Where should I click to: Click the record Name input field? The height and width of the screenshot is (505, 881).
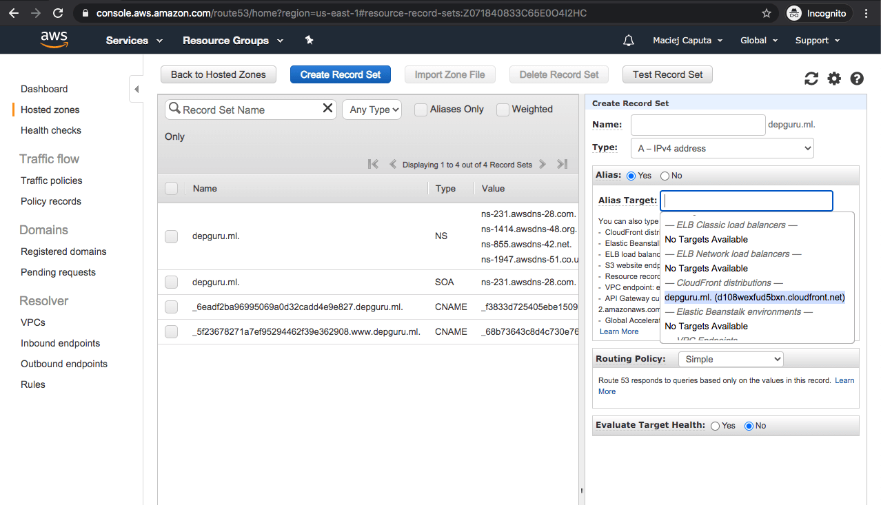pos(698,125)
